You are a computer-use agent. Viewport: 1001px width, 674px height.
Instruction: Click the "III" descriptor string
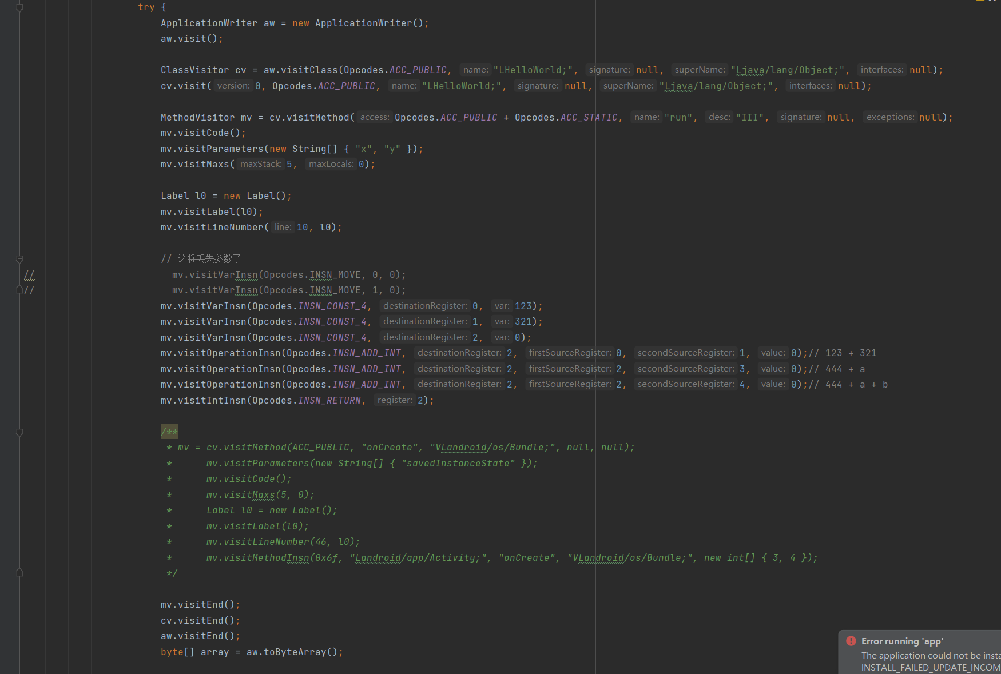tap(750, 117)
